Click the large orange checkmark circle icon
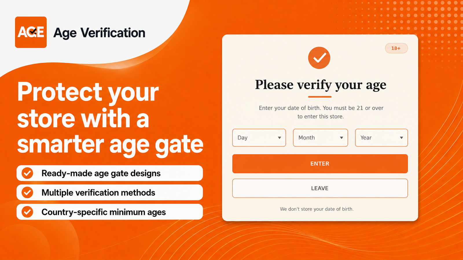 (319, 58)
